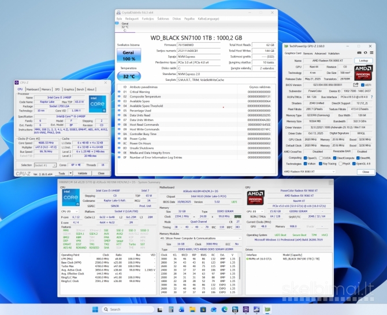Open the Microsoft Edge taskbar icon
The image size is (387, 315).
(x=225, y=310)
